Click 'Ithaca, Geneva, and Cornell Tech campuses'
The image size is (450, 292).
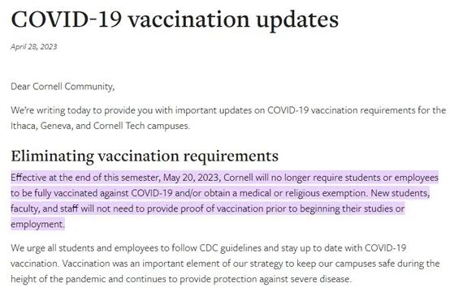click(100, 126)
